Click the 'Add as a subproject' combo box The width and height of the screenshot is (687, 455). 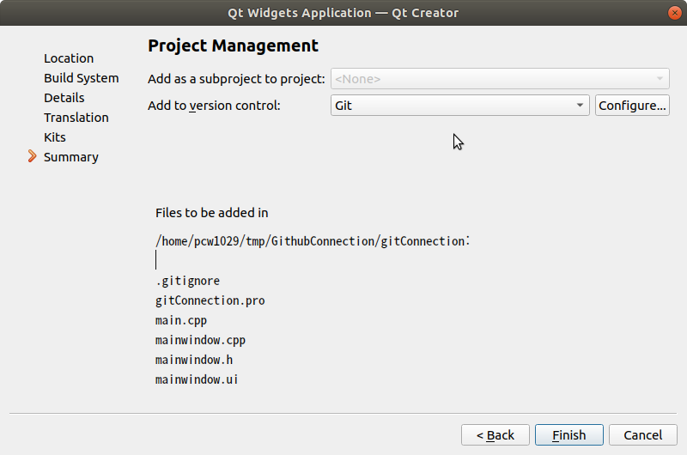pos(499,79)
